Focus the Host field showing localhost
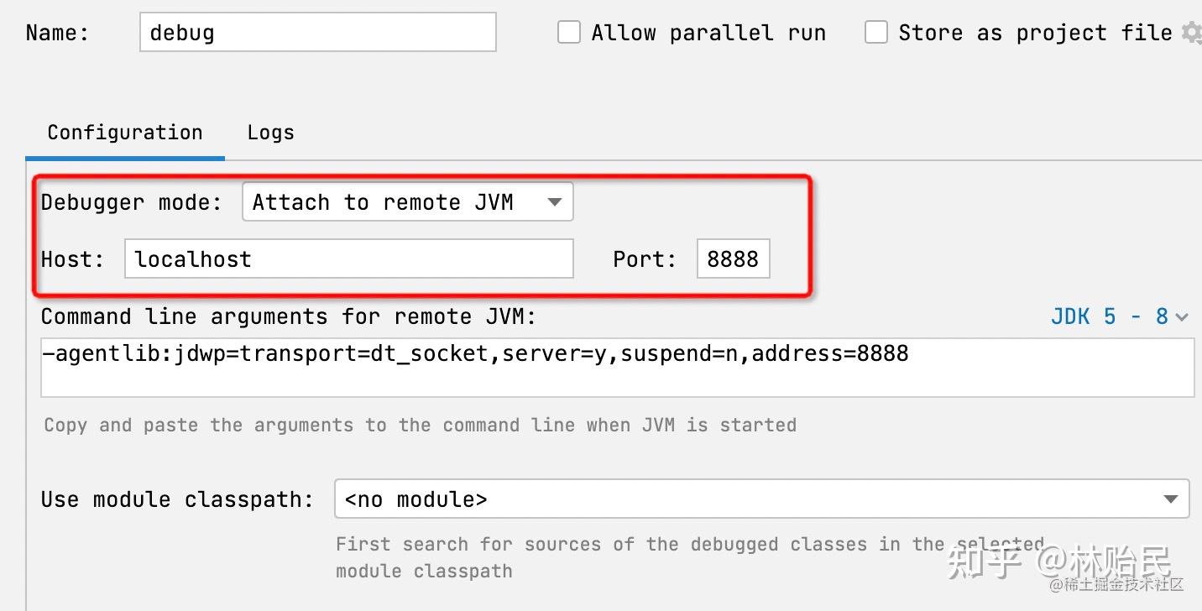The width and height of the screenshot is (1202, 611). tap(348, 258)
